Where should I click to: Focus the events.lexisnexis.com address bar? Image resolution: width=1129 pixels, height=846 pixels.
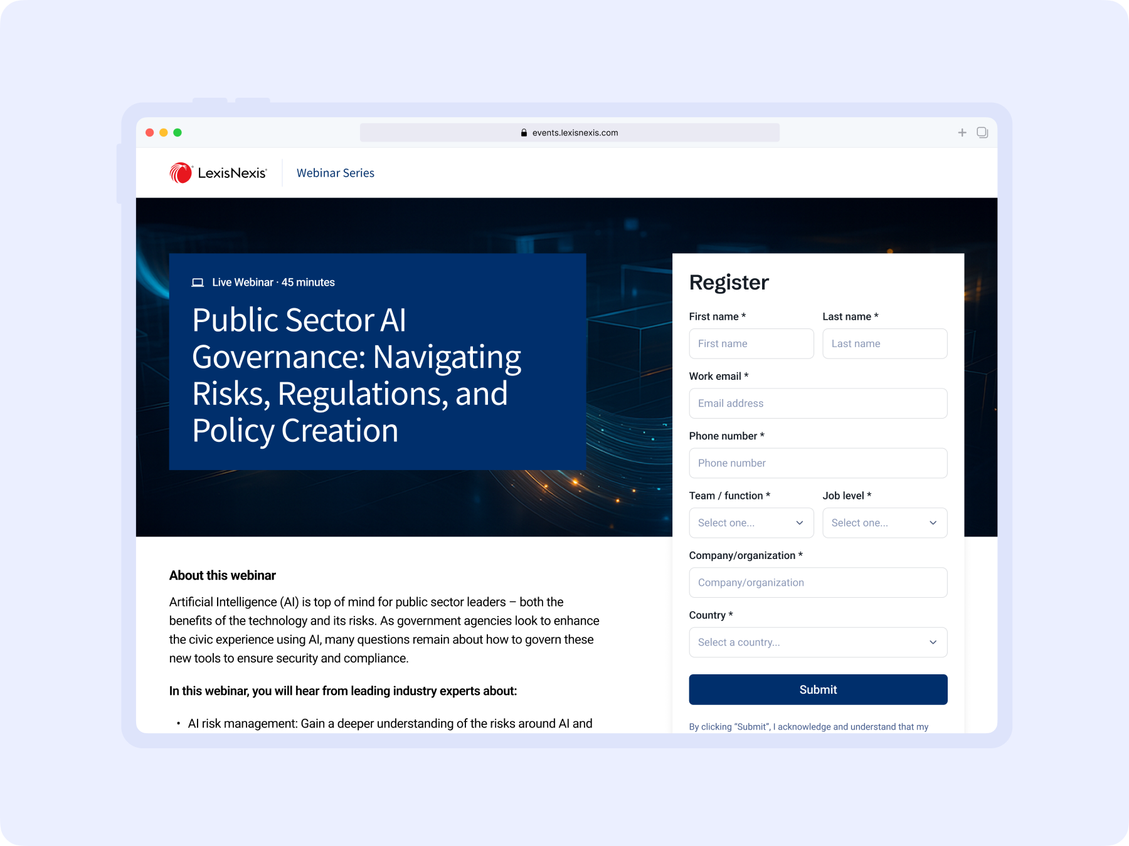(x=570, y=133)
